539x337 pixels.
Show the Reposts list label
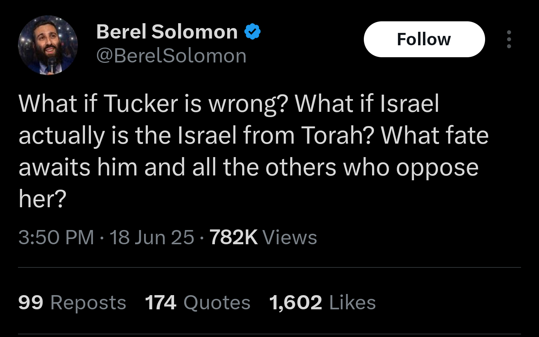(88, 303)
